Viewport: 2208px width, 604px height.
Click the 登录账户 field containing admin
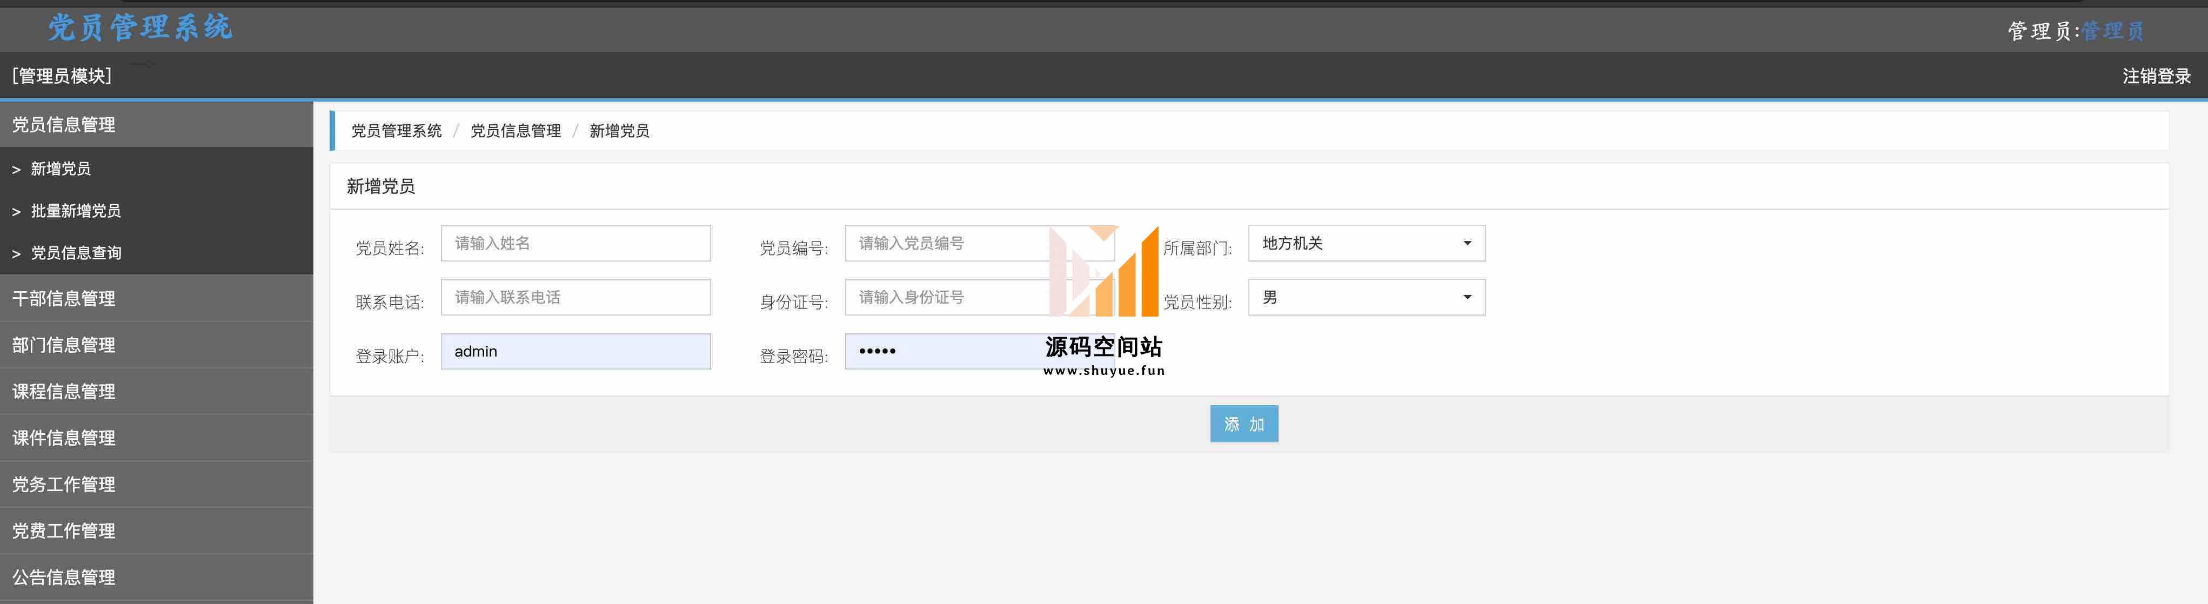coord(575,351)
